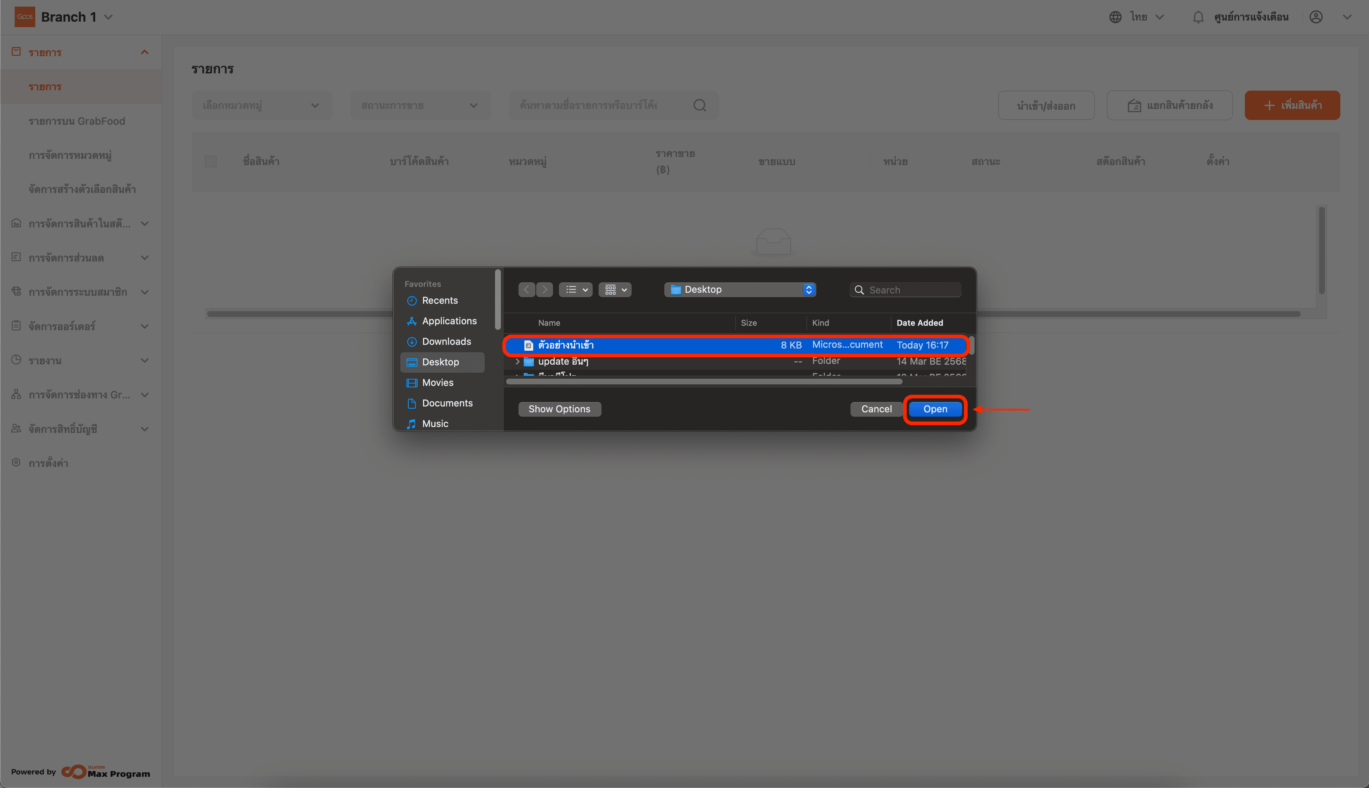Viewport: 1369px width, 788px height.
Task: Click the Show Options button
Action: [x=559, y=409]
